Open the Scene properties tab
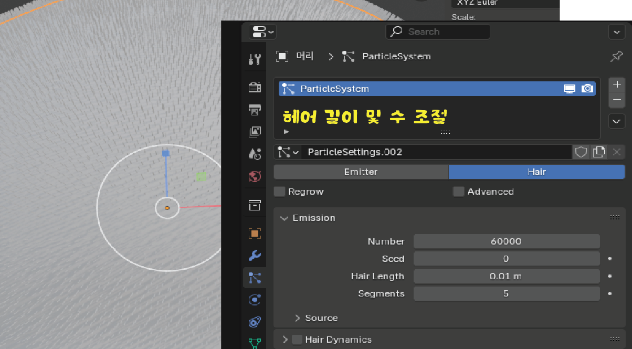The height and width of the screenshot is (349, 632). coord(255,154)
